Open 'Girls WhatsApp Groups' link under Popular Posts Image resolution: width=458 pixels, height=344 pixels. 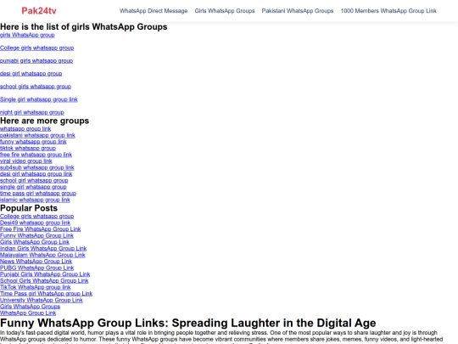pos(30,307)
